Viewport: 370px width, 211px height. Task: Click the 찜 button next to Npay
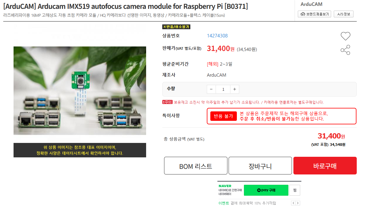[x=295, y=190]
